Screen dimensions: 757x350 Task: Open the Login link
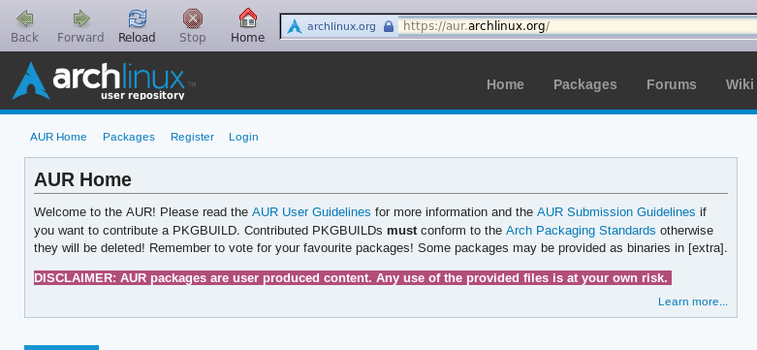[243, 137]
